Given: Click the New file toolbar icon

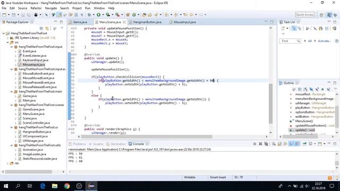Looking at the screenshot, I should click(4, 15).
